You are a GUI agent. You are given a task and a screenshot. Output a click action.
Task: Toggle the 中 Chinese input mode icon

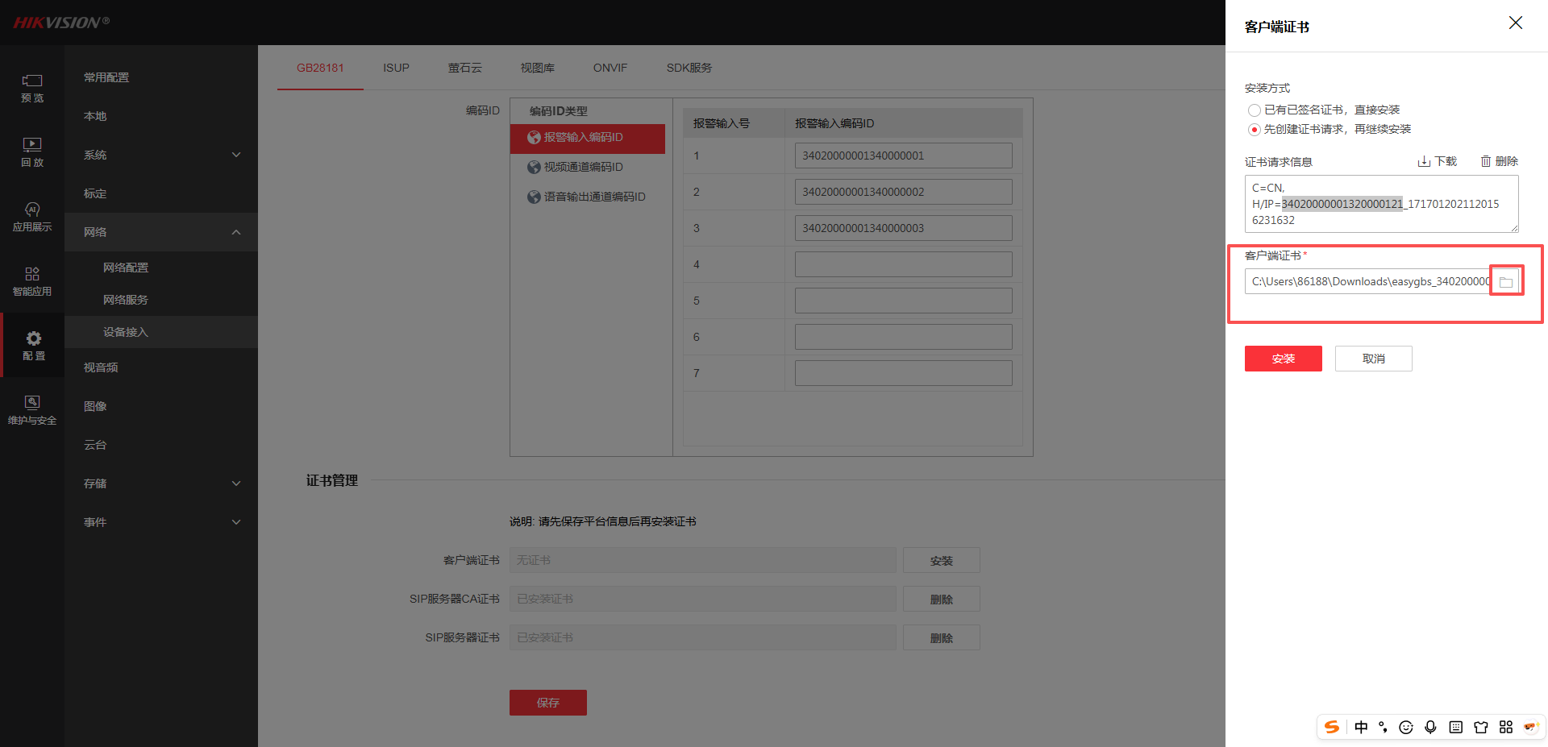point(1361,727)
